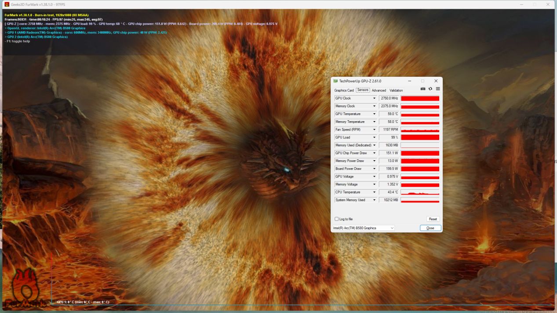Click the 1.352 V Memory Voltage value
Viewport: 557px width, 313px height.
pos(389,184)
